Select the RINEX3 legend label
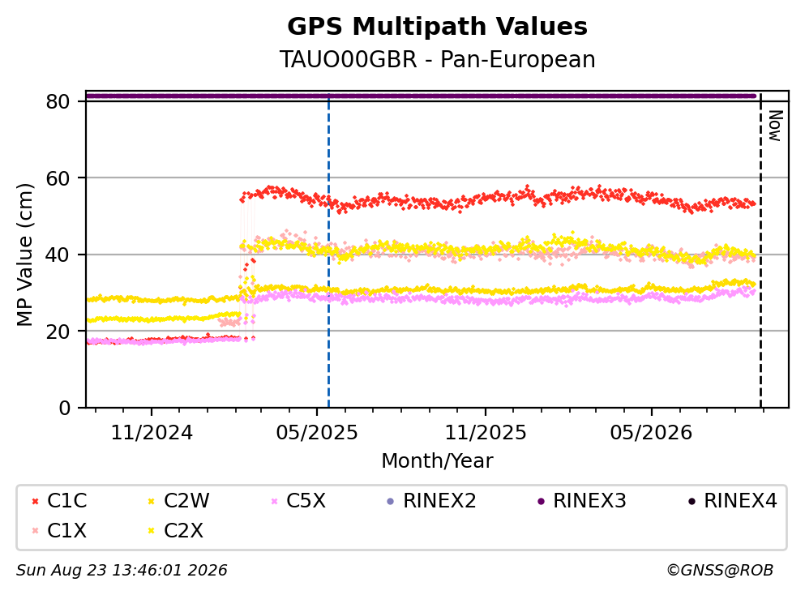 [x=589, y=500]
